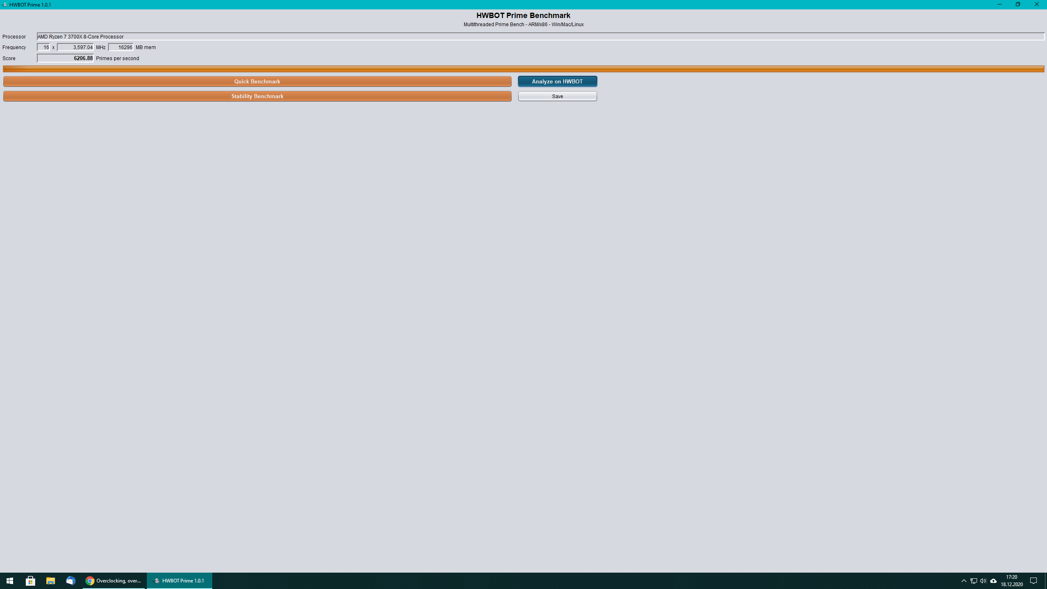This screenshot has height=589, width=1047.
Task: Open network status tray icon
Action: point(974,581)
